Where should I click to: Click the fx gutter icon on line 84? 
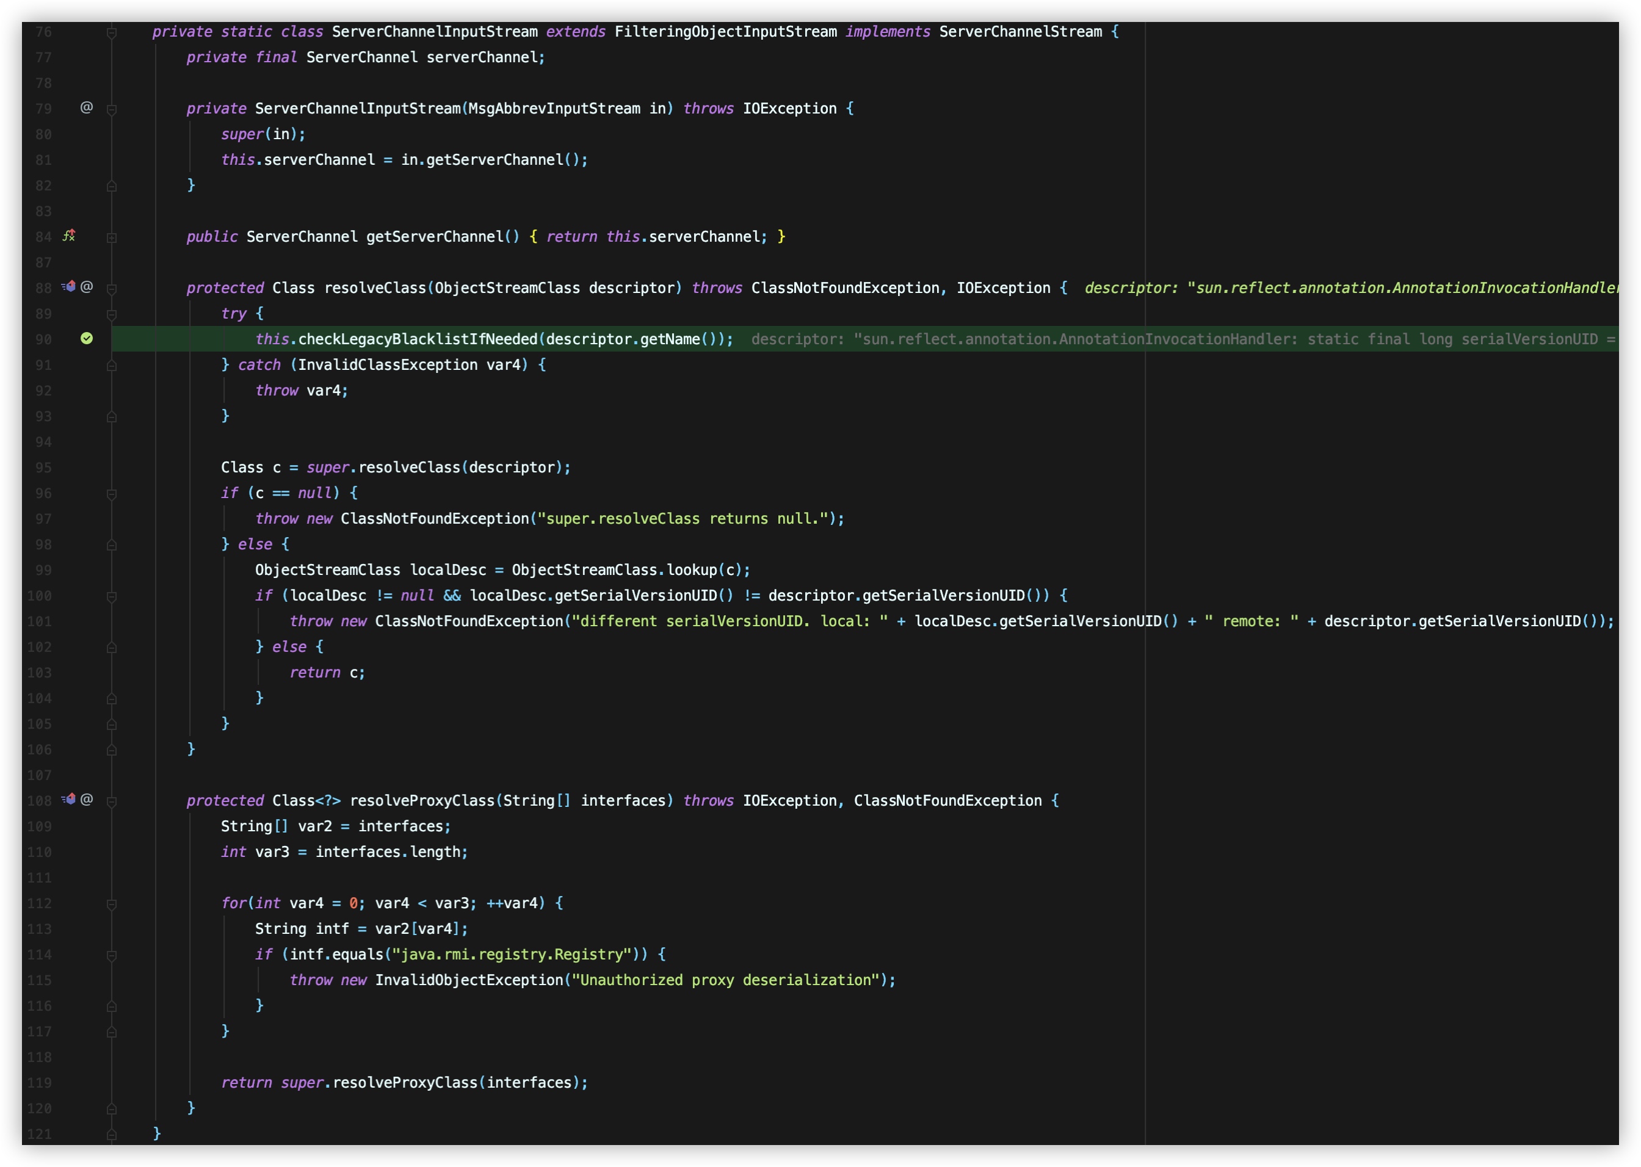click(x=69, y=236)
